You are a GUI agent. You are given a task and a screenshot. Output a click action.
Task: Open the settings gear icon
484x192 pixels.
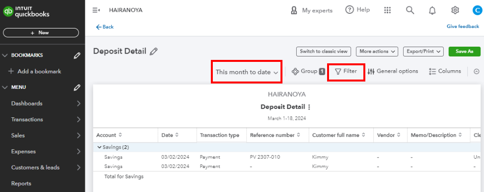455,10
